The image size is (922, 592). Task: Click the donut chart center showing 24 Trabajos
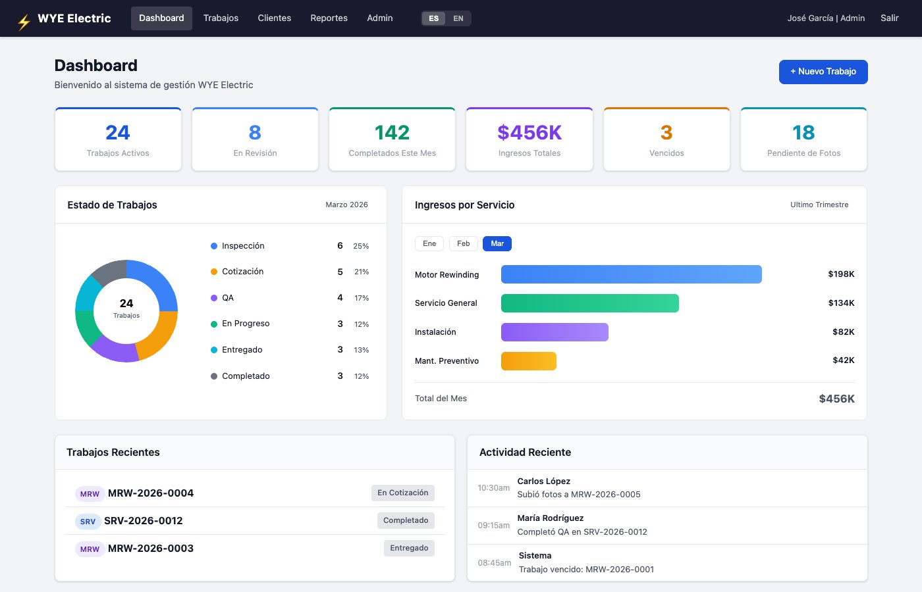click(x=126, y=308)
